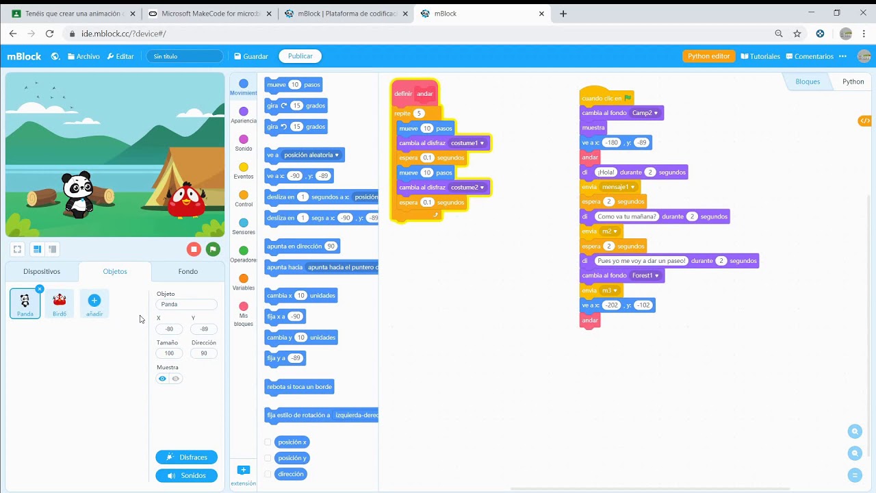Screen dimensions: 876x493
Task: Expand the Camp2 backdrop dropdown
Action: tap(656, 113)
